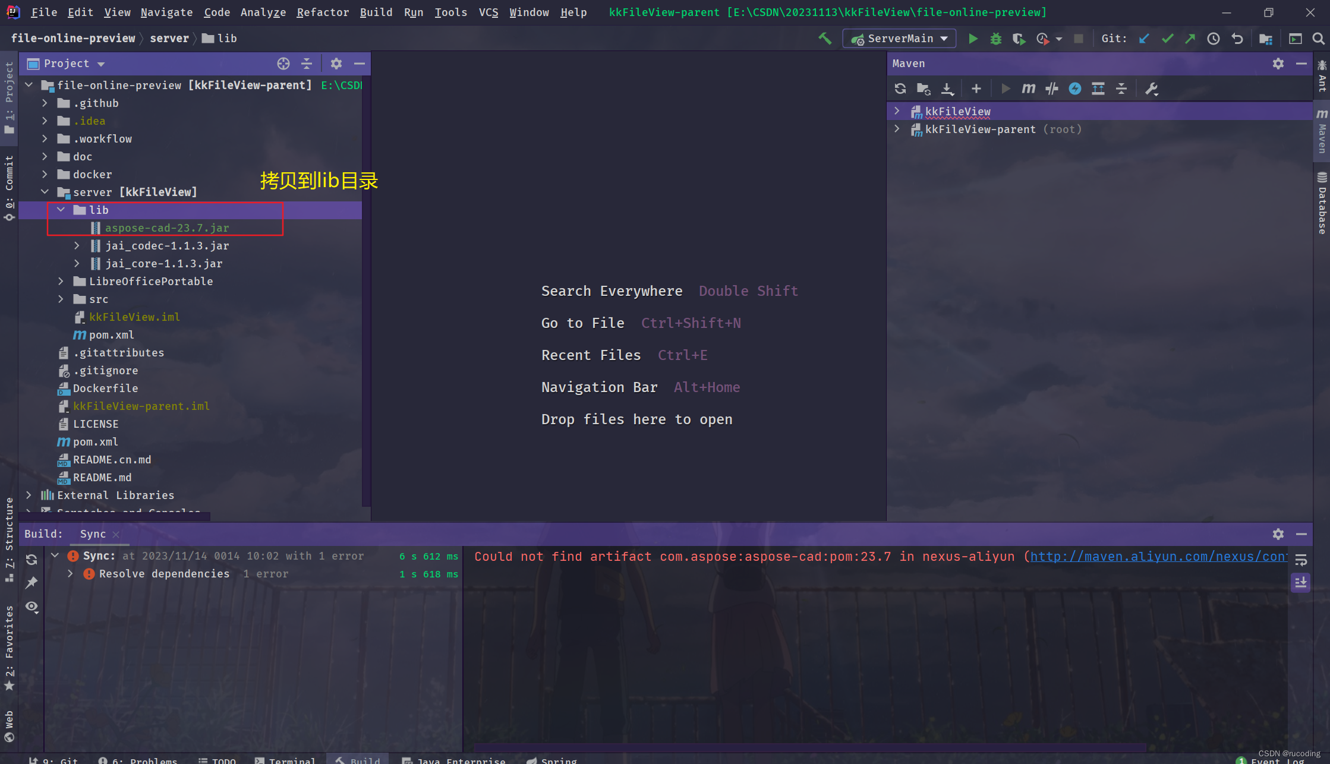Run ServerMain with Coverage shield icon
This screenshot has height=764, width=1330.
(x=1019, y=39)
